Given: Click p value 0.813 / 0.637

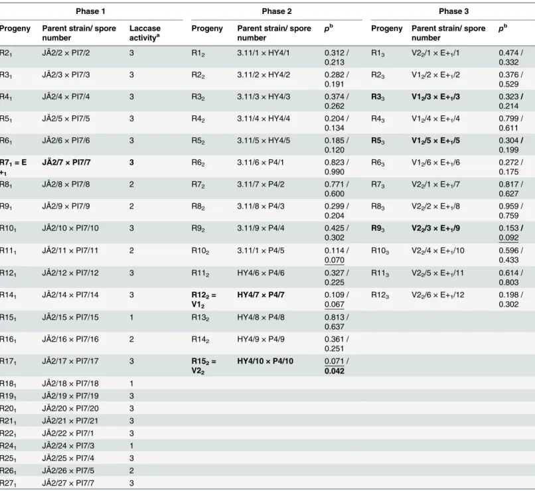Looking at the screenshot, I should 337,322.
